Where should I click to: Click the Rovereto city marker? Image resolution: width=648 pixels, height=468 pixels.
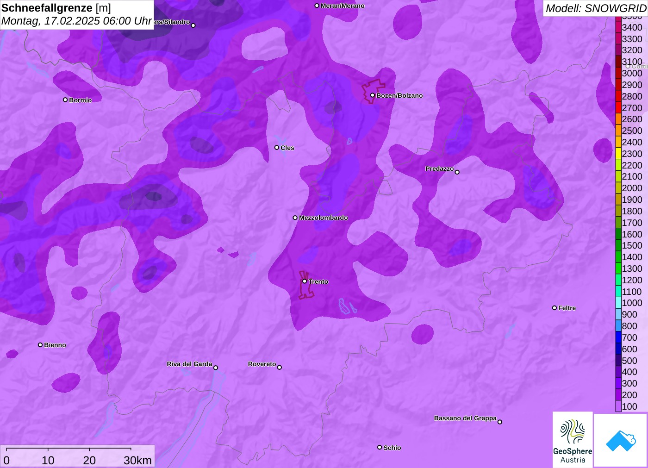click(x=280, y=368)
